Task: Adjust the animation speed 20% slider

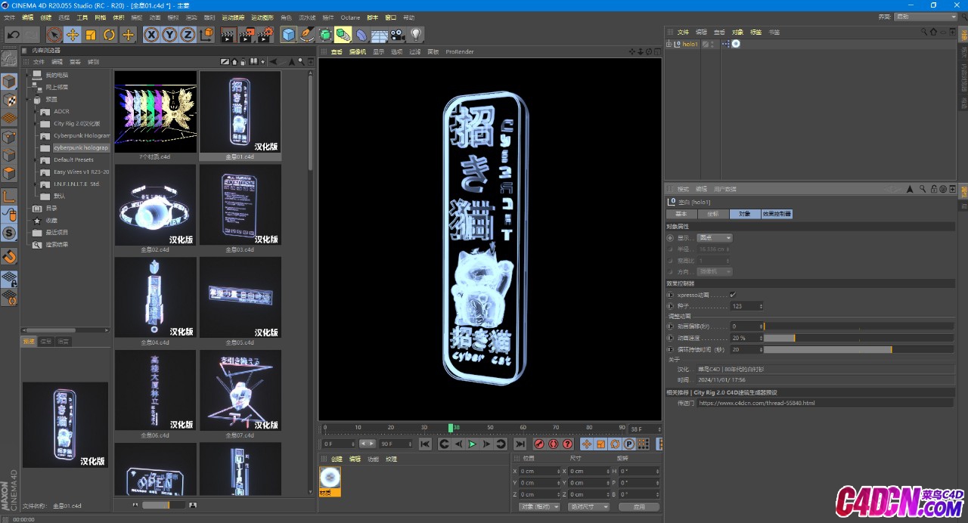Action: [858, 338]
